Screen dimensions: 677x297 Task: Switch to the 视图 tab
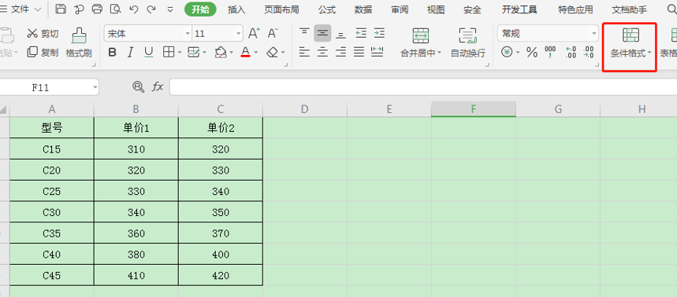point(436,9)
